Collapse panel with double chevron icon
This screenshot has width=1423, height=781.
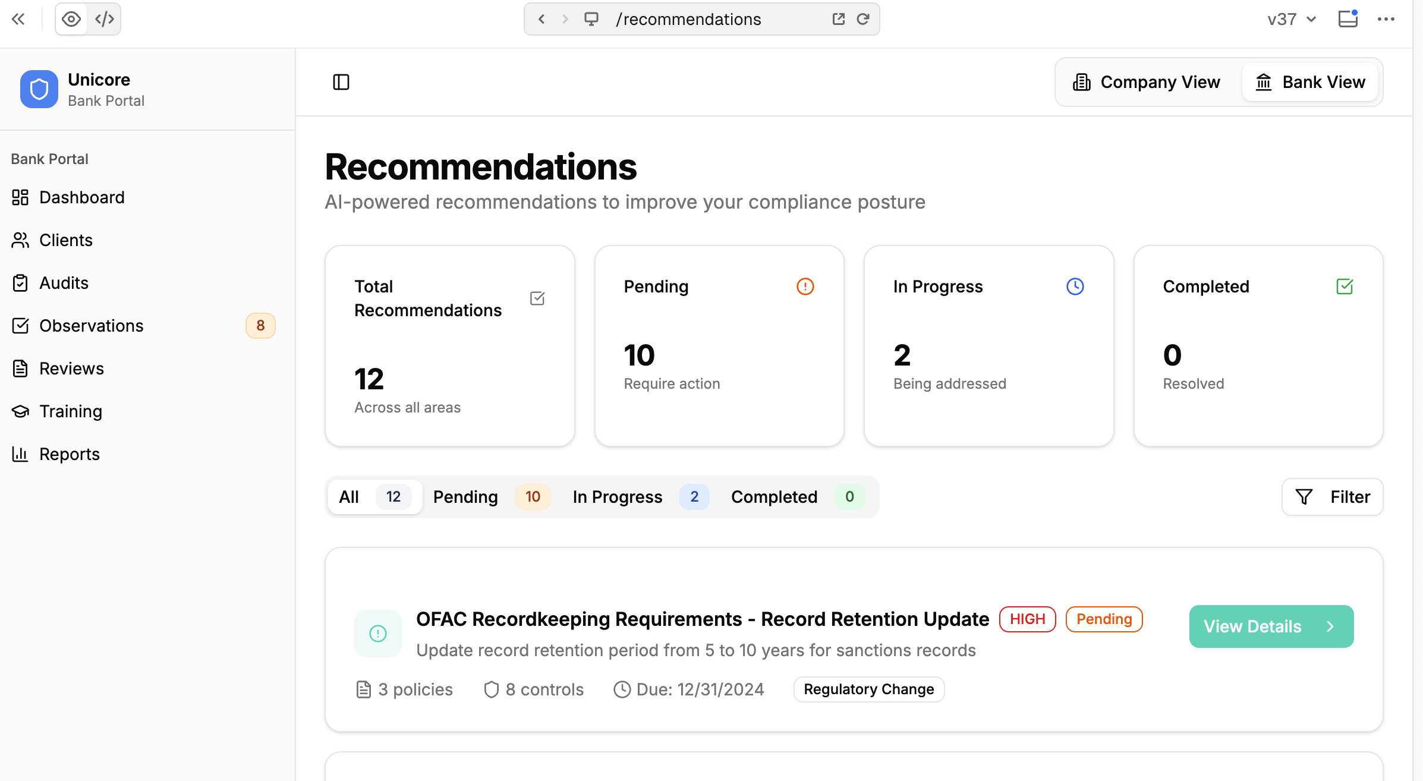18,19
